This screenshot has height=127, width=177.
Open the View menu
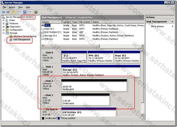click(20, 7)
